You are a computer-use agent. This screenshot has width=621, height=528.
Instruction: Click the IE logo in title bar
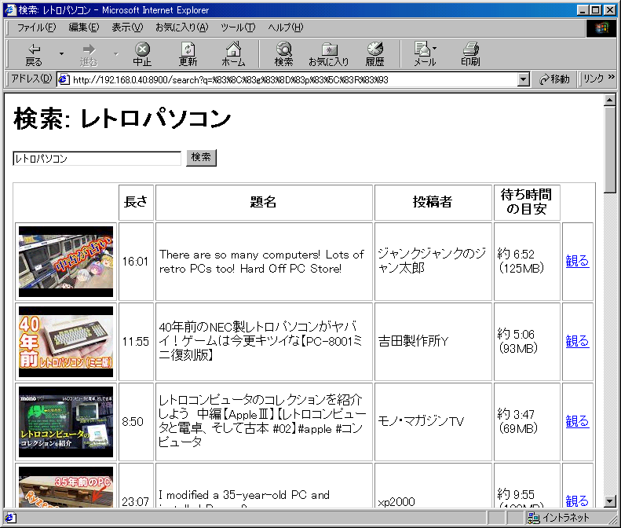click(x=10, y=10)
